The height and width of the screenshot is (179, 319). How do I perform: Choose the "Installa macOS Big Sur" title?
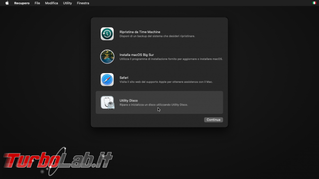tap(136, 55)
